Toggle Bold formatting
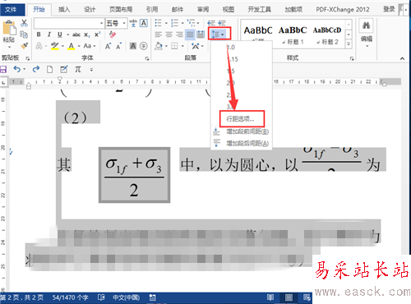Viewport: 411px width, 304px height. [x=39, y=35]
